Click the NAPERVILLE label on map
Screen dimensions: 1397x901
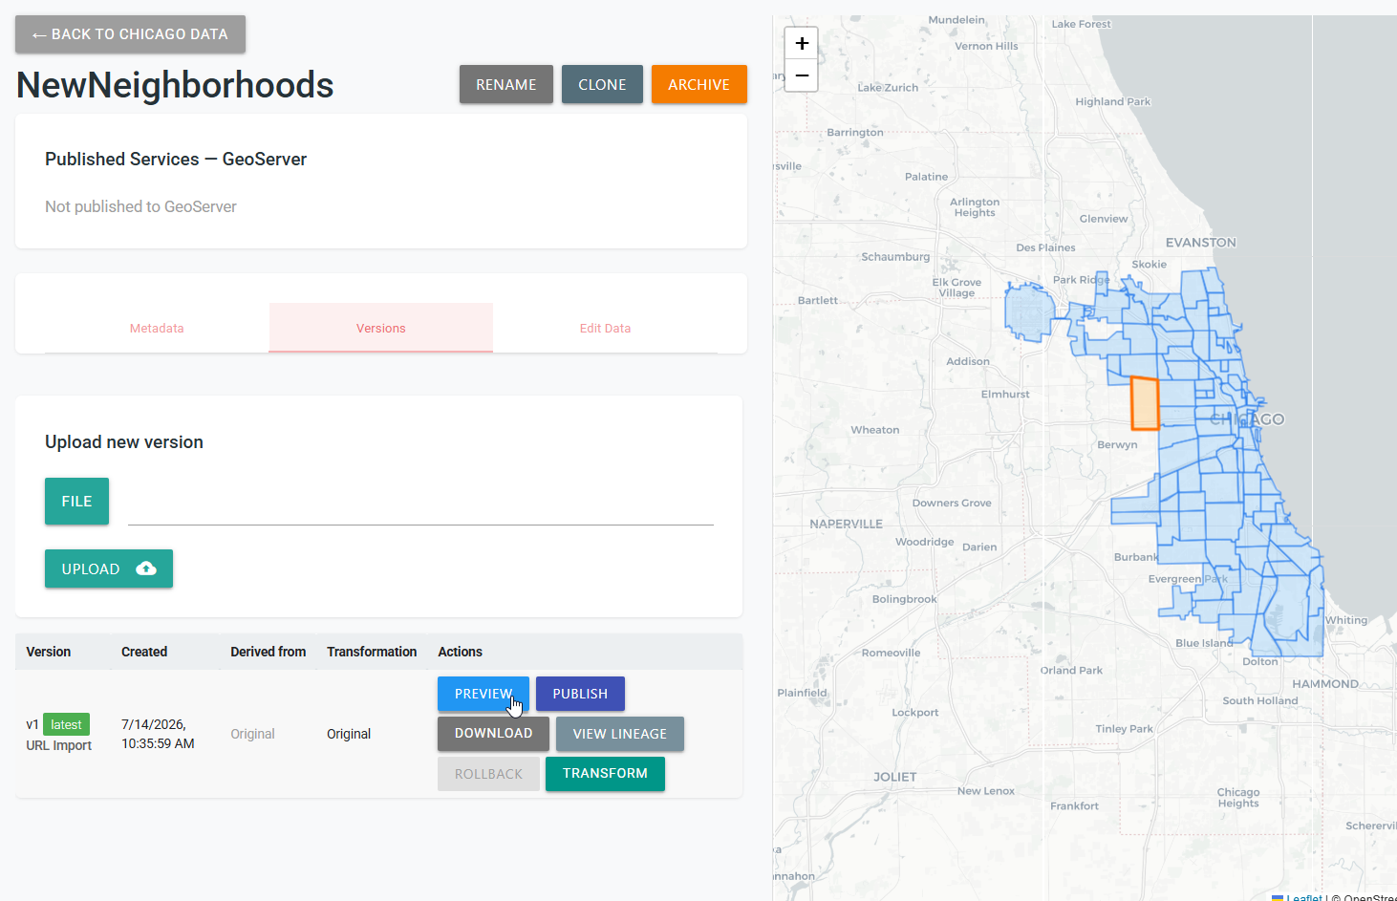click(x=846, y=524)
